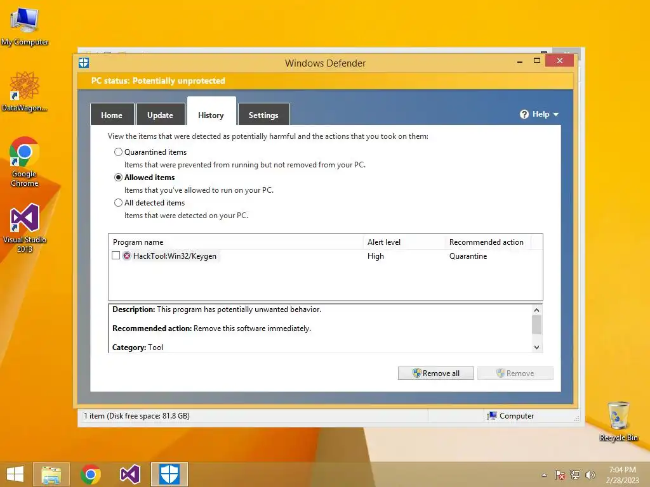
Task: Open Visual Studio 2013 desktop shortcut
Action: pos(25,228)
